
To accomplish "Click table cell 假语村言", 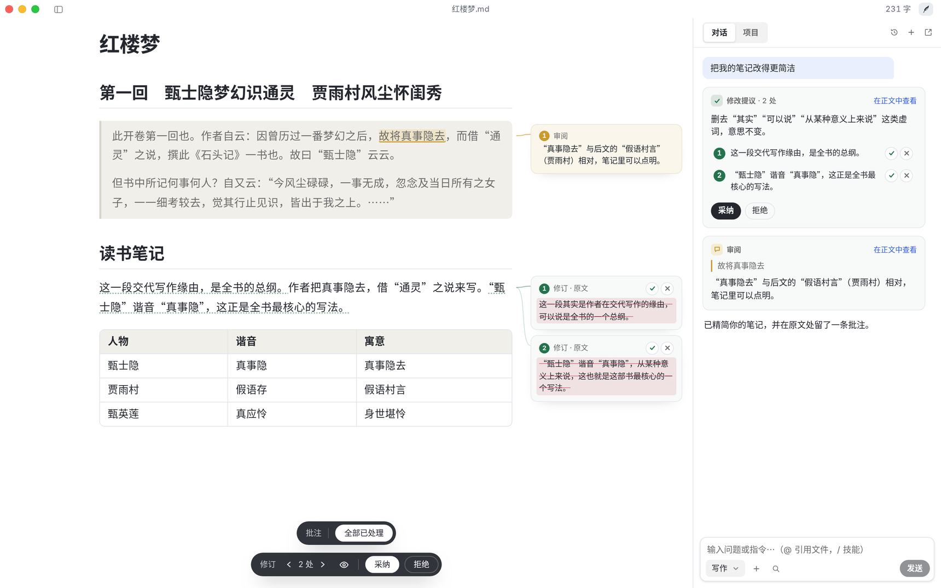I will pos(434,390).
